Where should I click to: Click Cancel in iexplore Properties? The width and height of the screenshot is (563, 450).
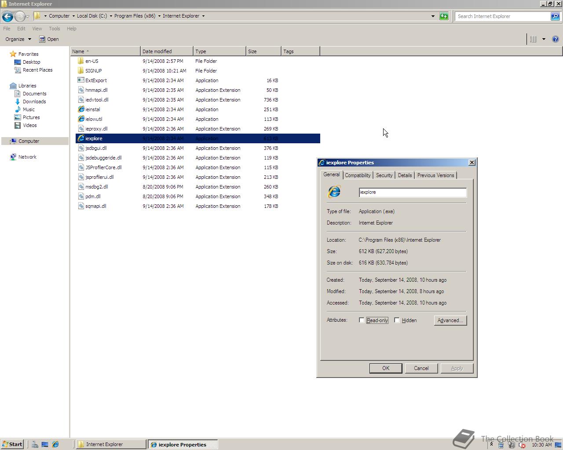[x=421, y=368]
